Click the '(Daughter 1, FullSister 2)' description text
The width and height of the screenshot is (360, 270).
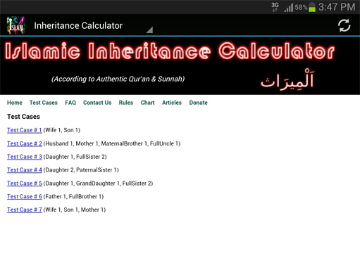click(75, 157)
